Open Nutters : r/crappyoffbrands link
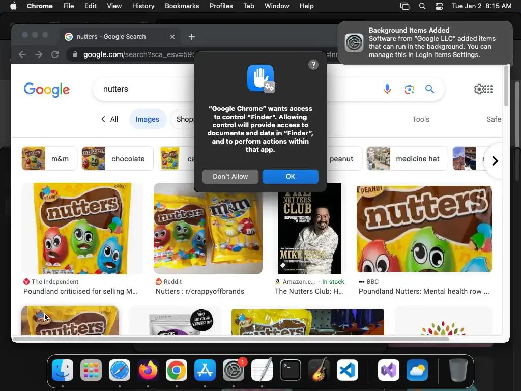The width and height of the screenshot is (521, 391). point(199,291)
